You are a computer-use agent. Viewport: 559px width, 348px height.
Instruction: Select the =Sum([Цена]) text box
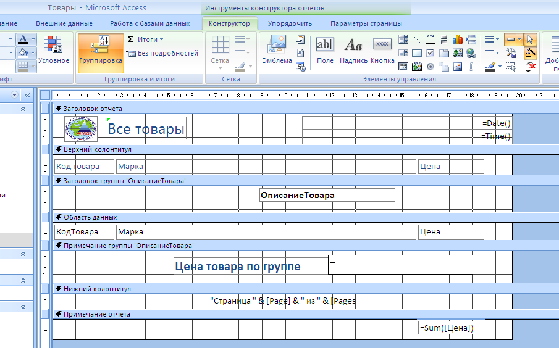pyautogui.click(x=451, y=328)
